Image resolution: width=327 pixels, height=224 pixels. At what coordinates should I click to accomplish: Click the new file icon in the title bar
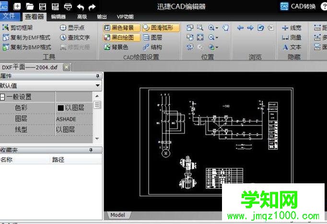coord(17,6)
